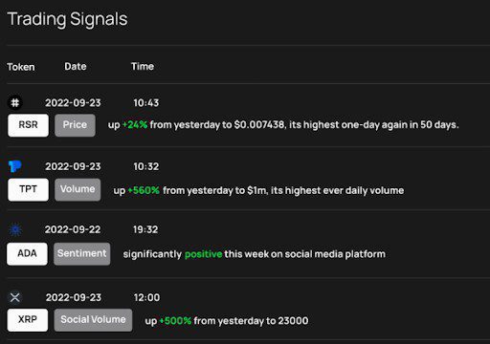This screenshot has height=344, width=490.
Task: Click the +560% volume change text
Action: [x=144, y=190]
